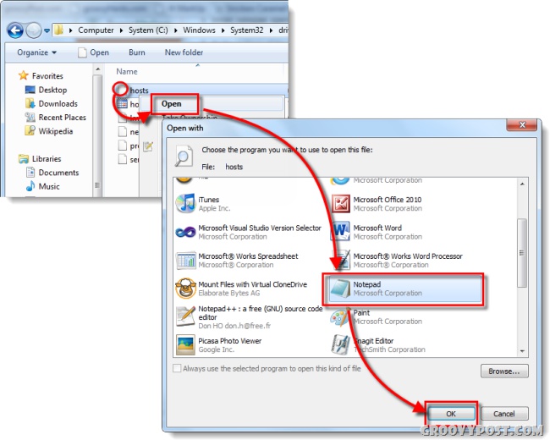Click navigation pane scrollbar up arrow
Screen dimensions: 550x440
click(98, 69)
